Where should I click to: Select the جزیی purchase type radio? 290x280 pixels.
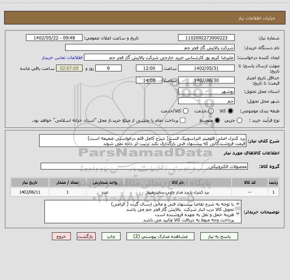tap(240, 120)
